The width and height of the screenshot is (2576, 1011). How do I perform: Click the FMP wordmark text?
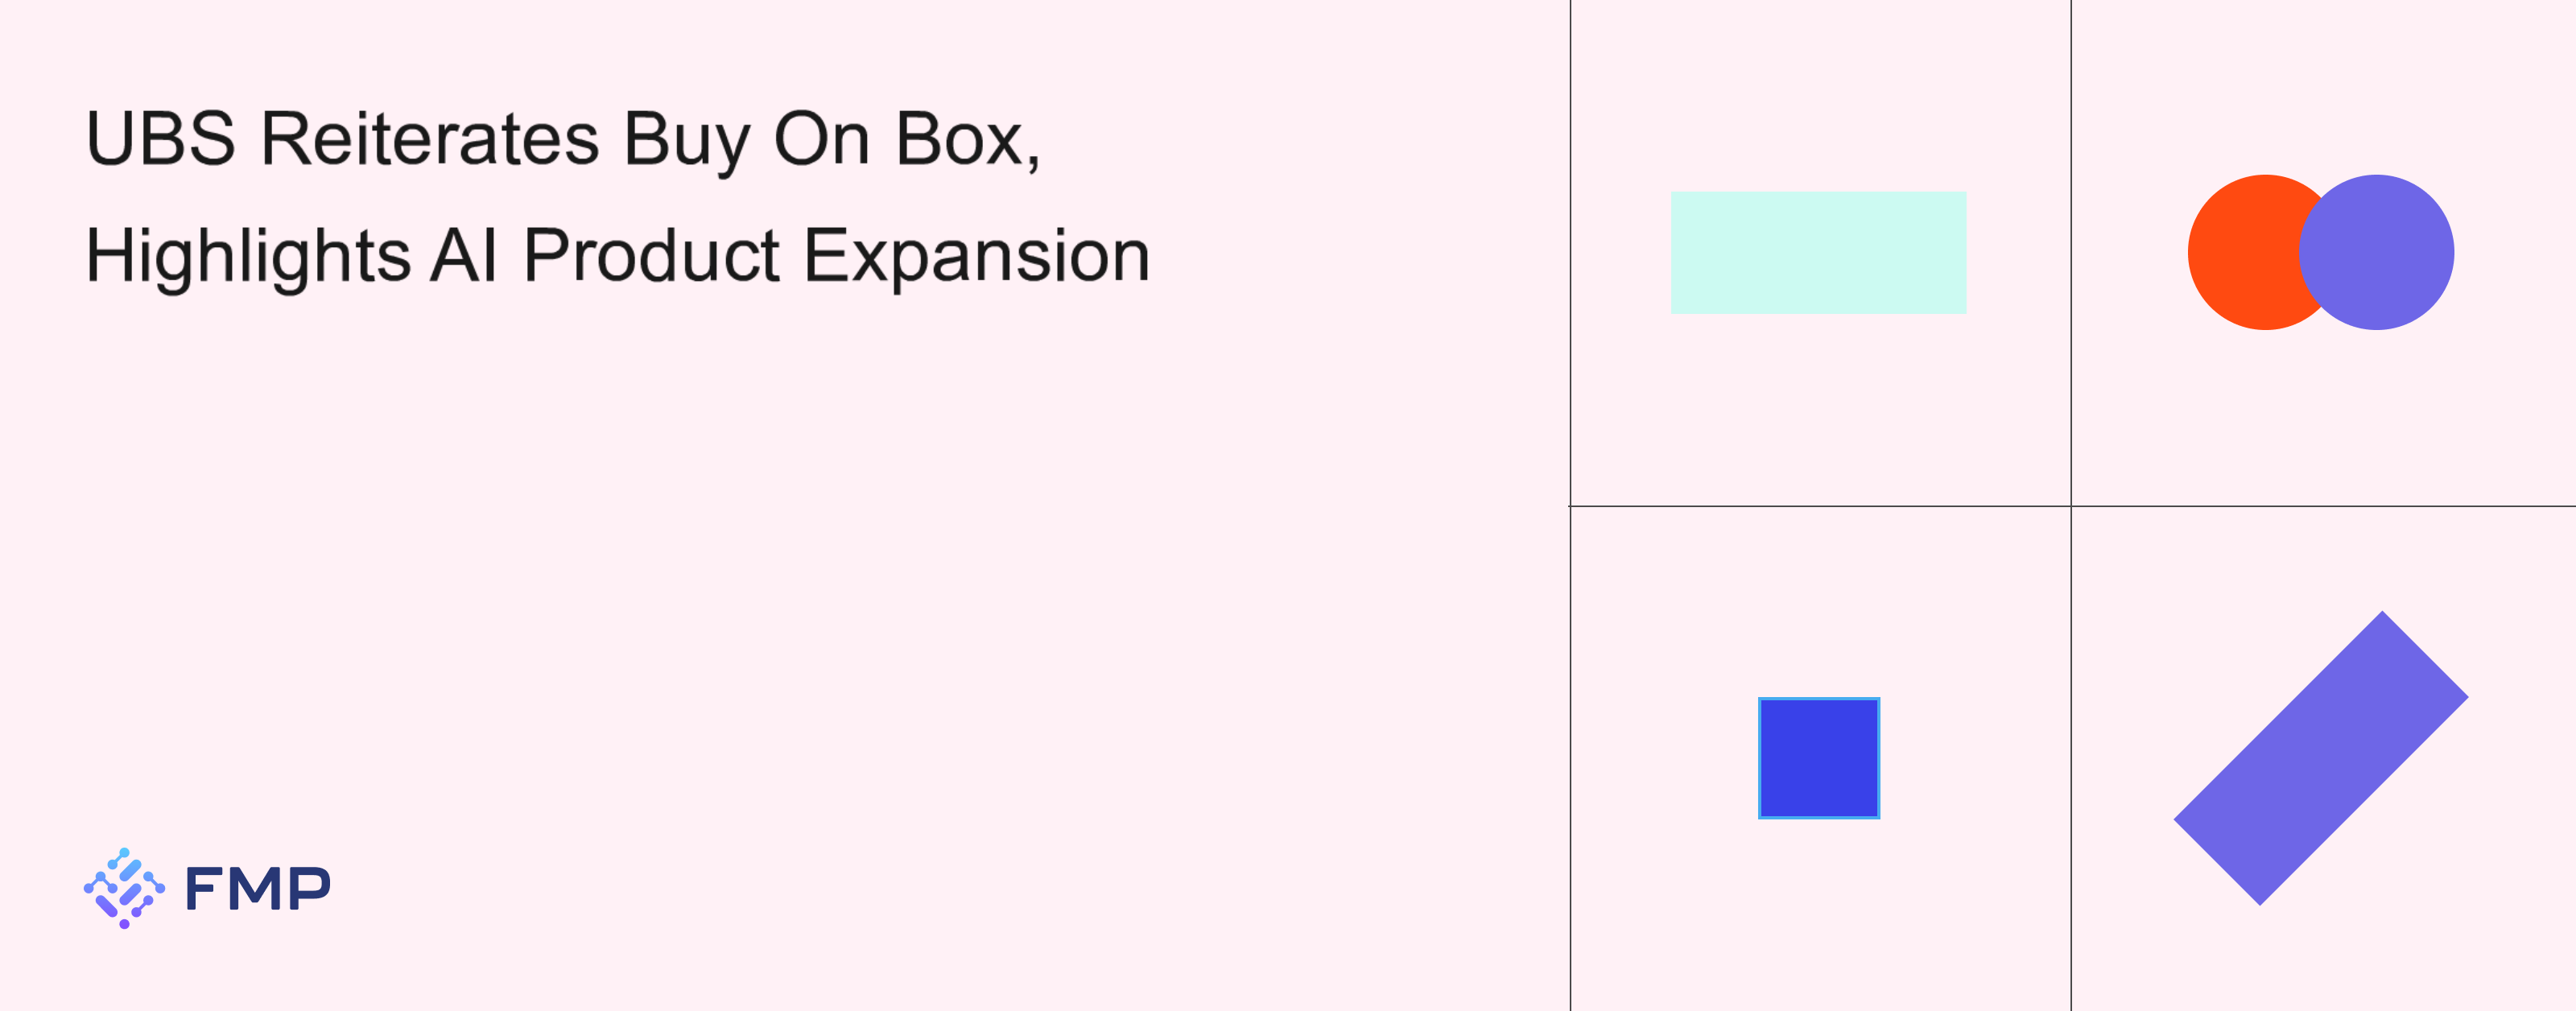tap(258, 888)
